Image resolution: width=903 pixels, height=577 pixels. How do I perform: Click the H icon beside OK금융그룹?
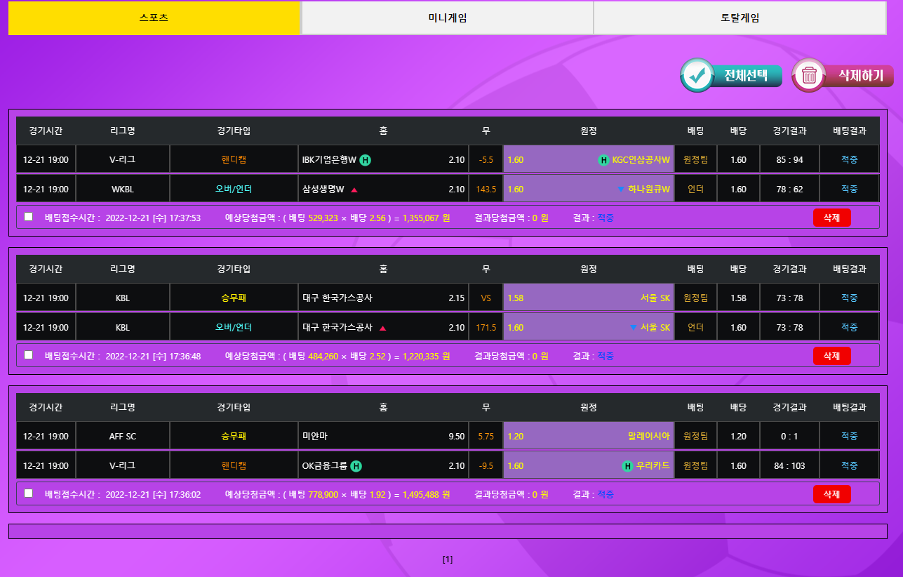tap(356, 466)
